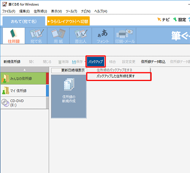Open the ファイル(F) menu

tap(9, 11)
